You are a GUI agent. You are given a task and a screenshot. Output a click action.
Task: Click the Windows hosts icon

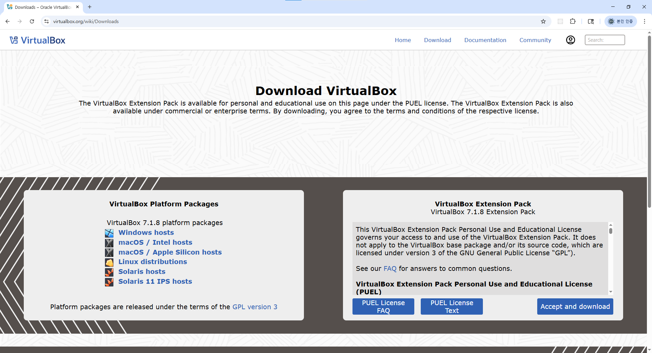point(109,233)
